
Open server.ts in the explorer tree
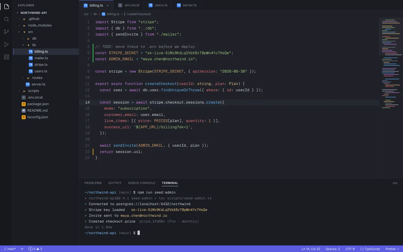46,84
